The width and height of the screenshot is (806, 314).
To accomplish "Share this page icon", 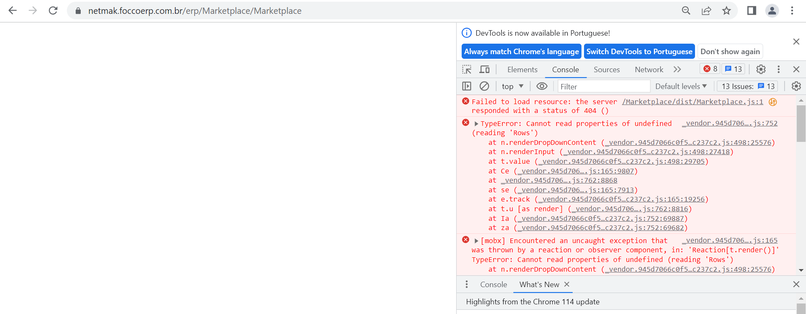I will pos(706,11).
